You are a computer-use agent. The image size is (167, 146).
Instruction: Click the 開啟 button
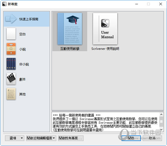click(x=131, y=138)
